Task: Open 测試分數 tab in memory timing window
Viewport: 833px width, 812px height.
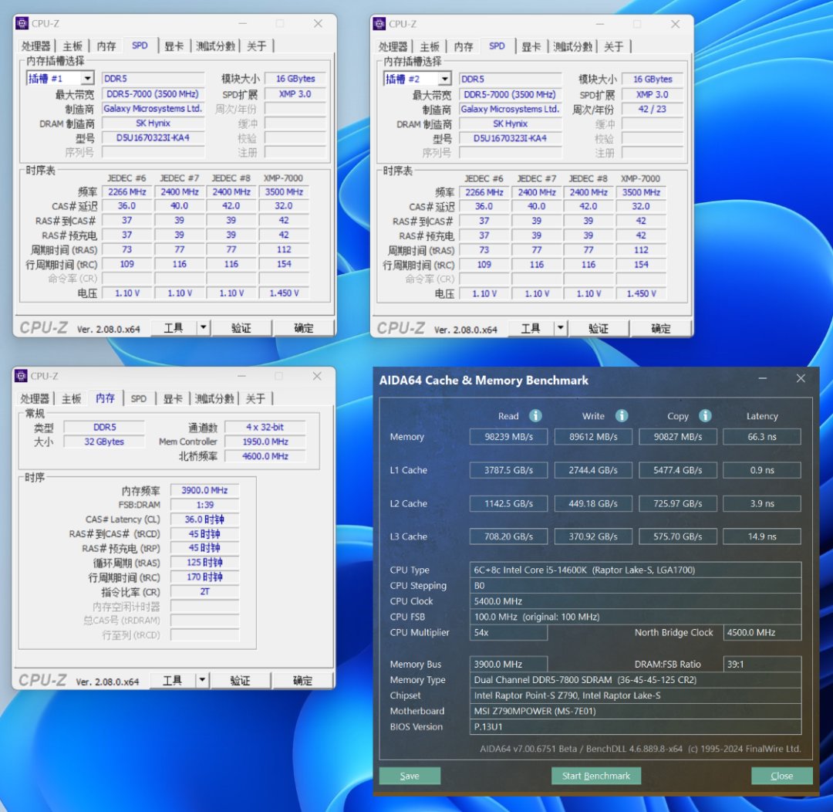Action: tap(214, 399)
